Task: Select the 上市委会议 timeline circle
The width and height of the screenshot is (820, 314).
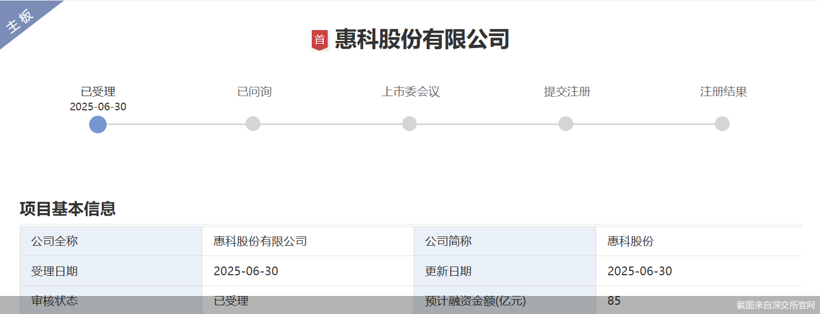Action: click(x=409, y=124)
